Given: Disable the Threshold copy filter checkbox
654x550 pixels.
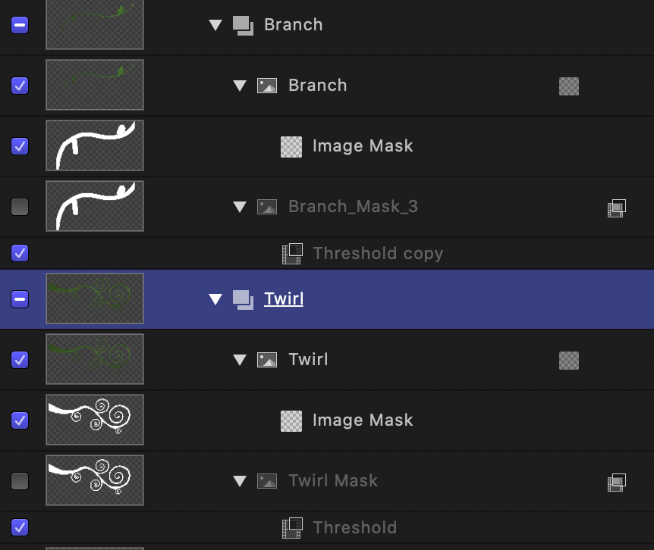Looking at the screenshot, I should (x=20, y=253).
